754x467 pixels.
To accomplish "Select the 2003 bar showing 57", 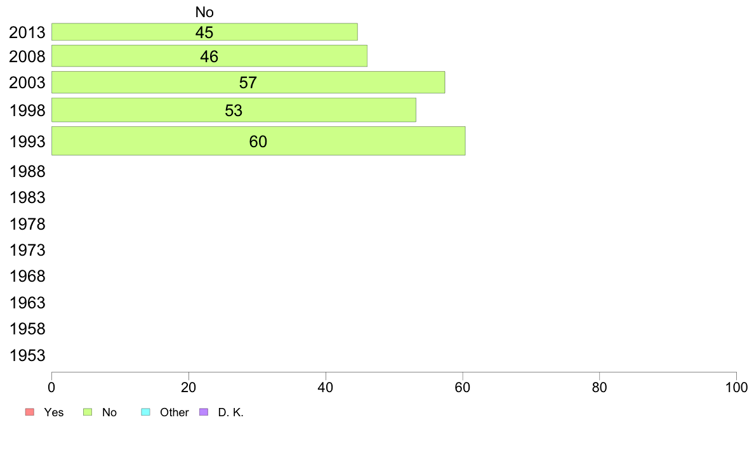I will 248,82.
